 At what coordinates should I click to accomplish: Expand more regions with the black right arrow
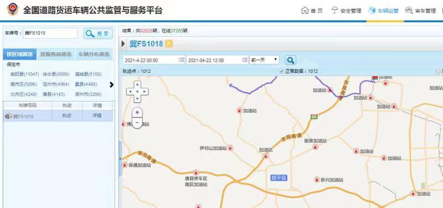112,84
